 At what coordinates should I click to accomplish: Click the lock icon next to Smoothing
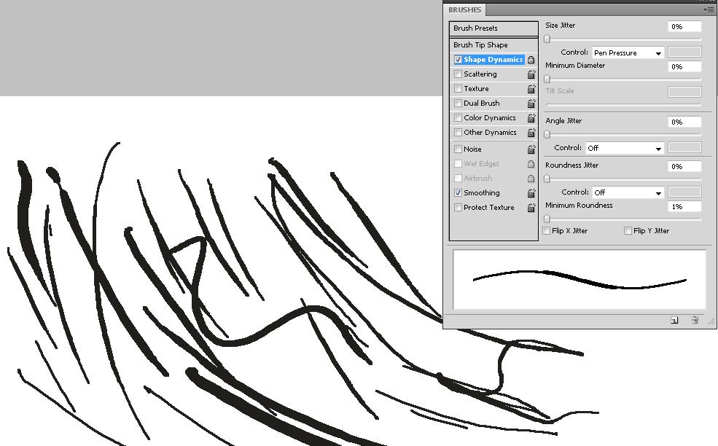[531, 193]
